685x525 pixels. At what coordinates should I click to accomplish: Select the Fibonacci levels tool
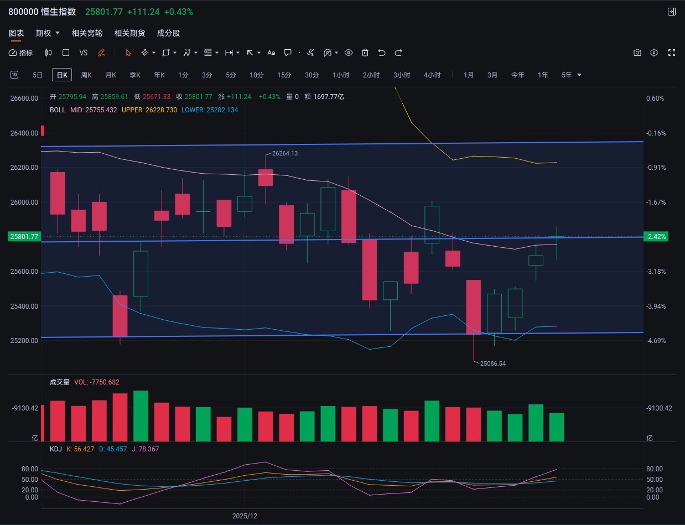pyautogui.click(x=208, y=53)
